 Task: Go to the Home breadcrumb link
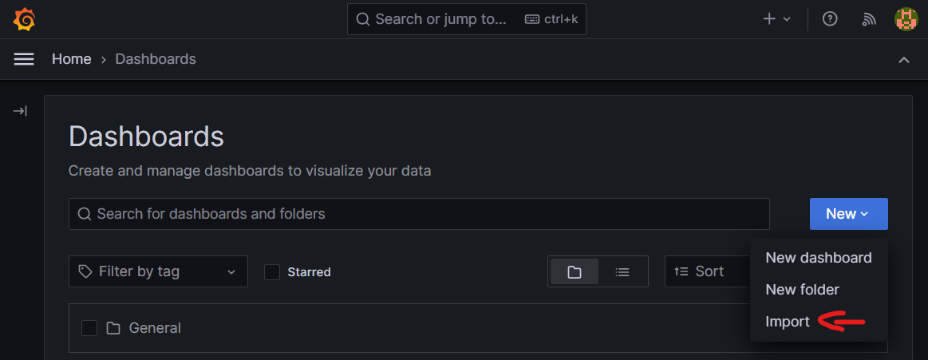point(72,59)
